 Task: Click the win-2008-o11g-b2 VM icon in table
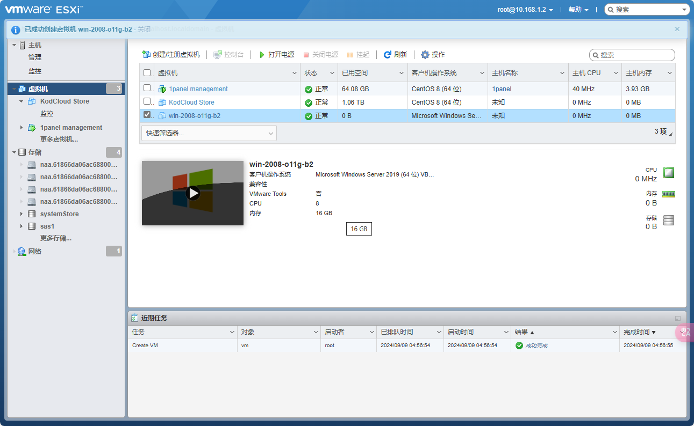point(162,116)
